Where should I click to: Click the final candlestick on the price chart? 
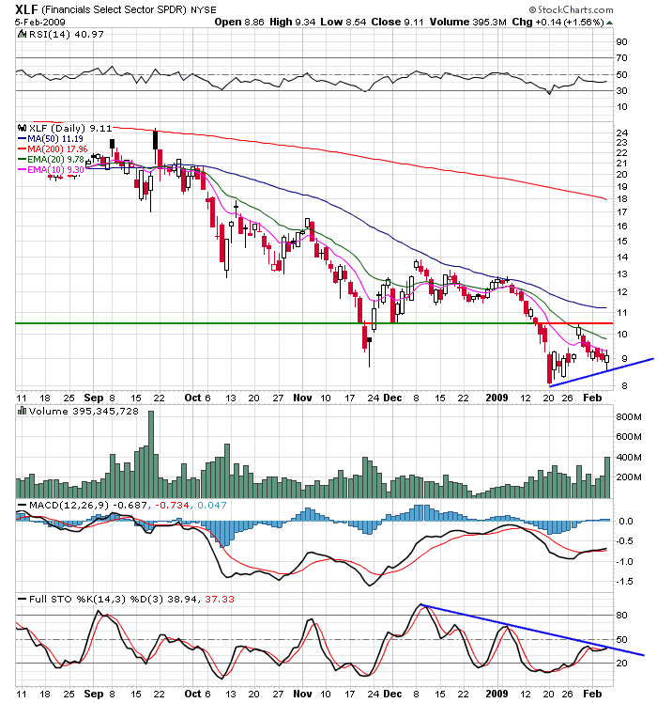[x=607, y=359]
